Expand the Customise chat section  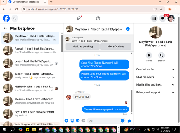pos(155,69)
